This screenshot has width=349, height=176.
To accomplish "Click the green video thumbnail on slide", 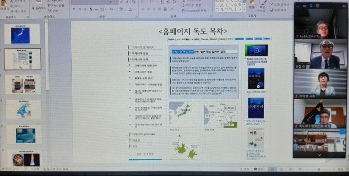I will (x=256, y=50).
